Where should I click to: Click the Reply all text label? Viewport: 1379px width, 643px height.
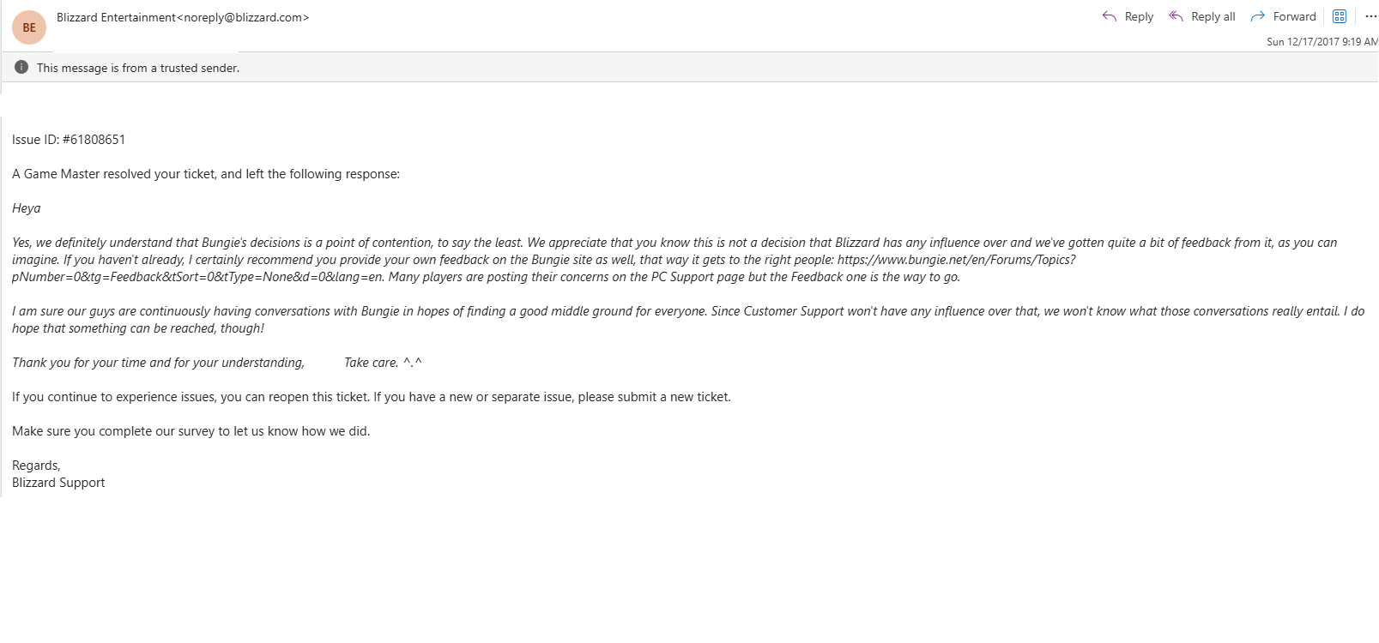pyautogui.click(x=1213, y=16)
